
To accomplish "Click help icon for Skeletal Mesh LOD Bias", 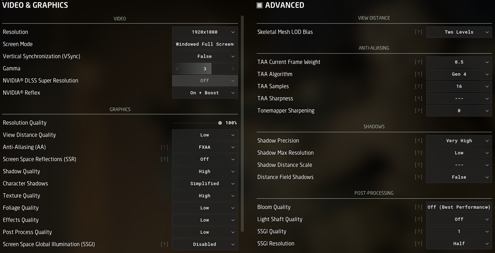I will (418, 32).
